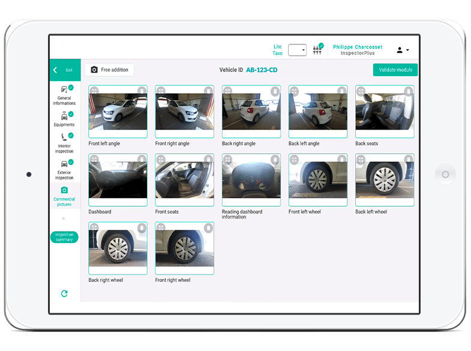Click the Exit back button
Image resolution: width=471 pixels, height=351 pixels.
point(65,70)
